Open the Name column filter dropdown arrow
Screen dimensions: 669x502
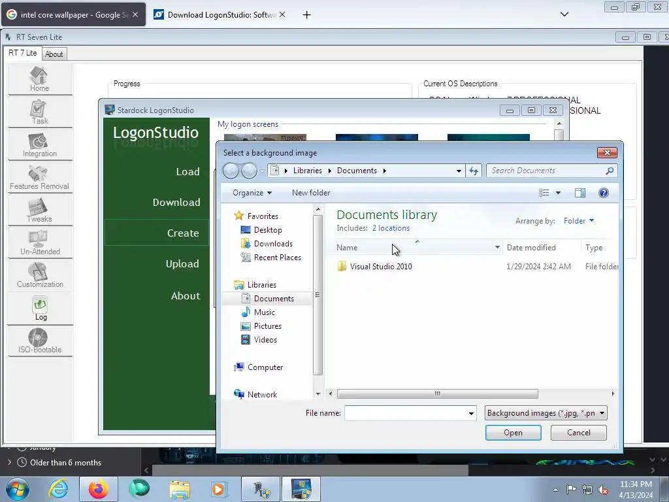coord(497,248)
